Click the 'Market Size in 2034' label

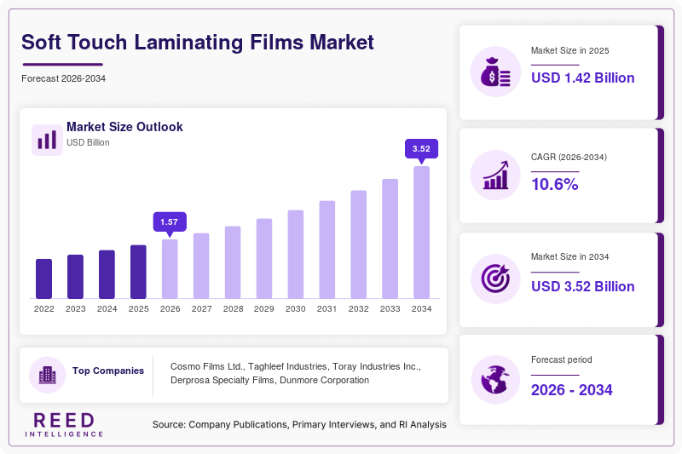click(569, 256)
